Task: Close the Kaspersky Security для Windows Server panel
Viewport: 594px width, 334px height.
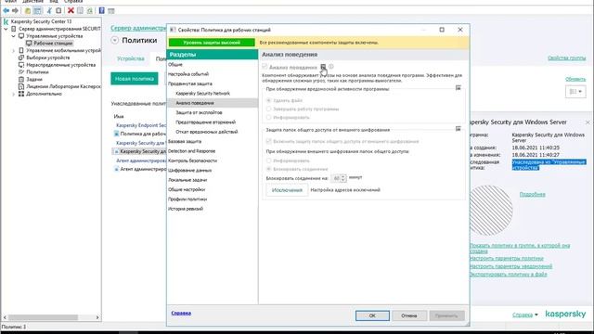Action: [588, 122]
